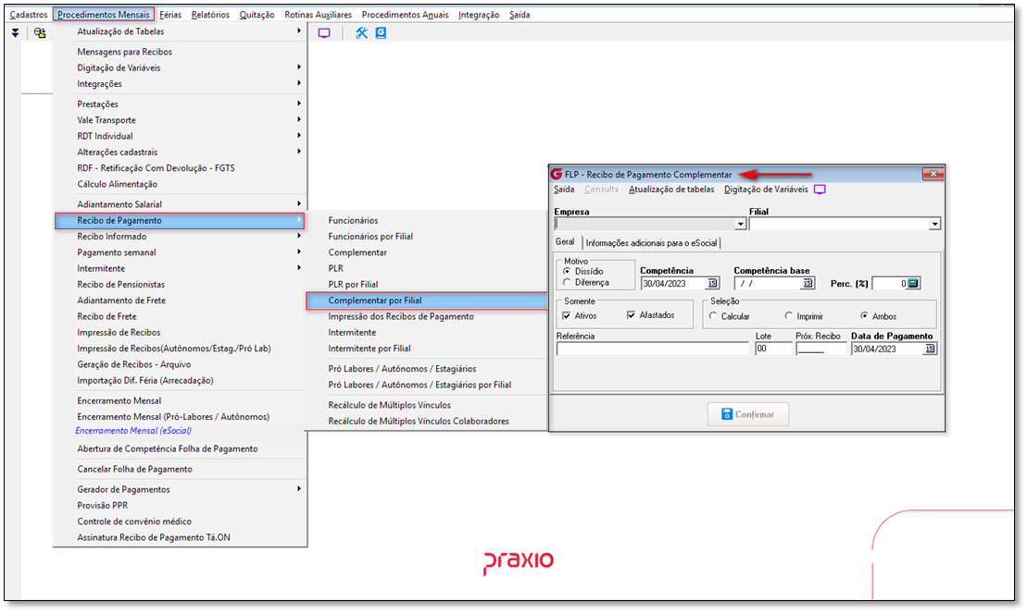The height and width of the screenshot is (613, 1027).
Task: Open the Perc. (%) calculator icon
Action: [913, 283]
